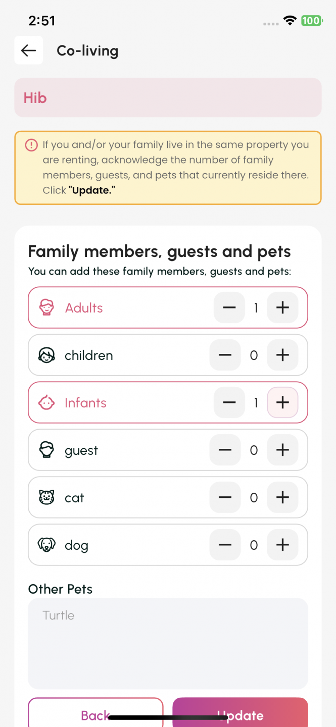Screen dimensions: 336x727
Task: Decrease Adults count with minus
Action: pos(229,307)
